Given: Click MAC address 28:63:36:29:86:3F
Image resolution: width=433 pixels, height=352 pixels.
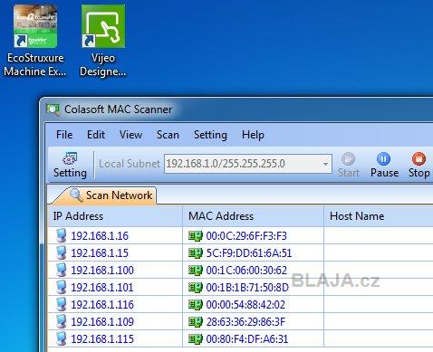Looking at the screenshot, I should pos(245,322).
